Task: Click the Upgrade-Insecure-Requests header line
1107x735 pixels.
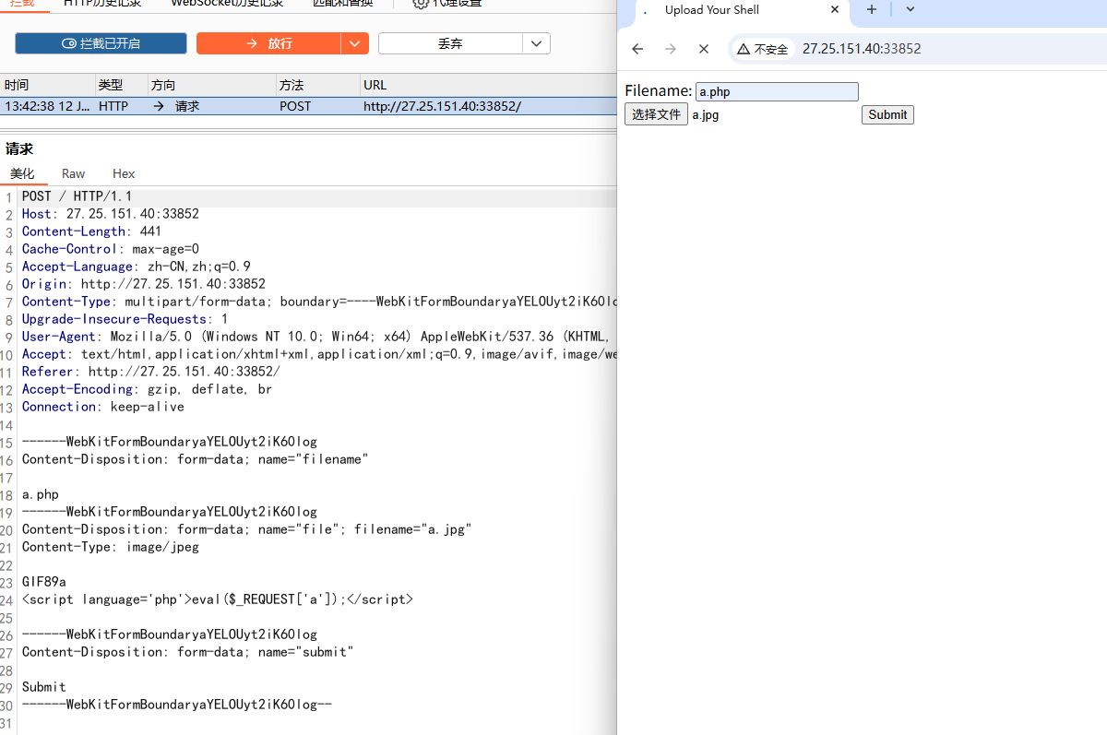Action: 125,319
